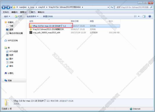The height and width of the screenshot is (112, 155).
Task: Click the Forward navigation arrow button
Action: (8, 7)
